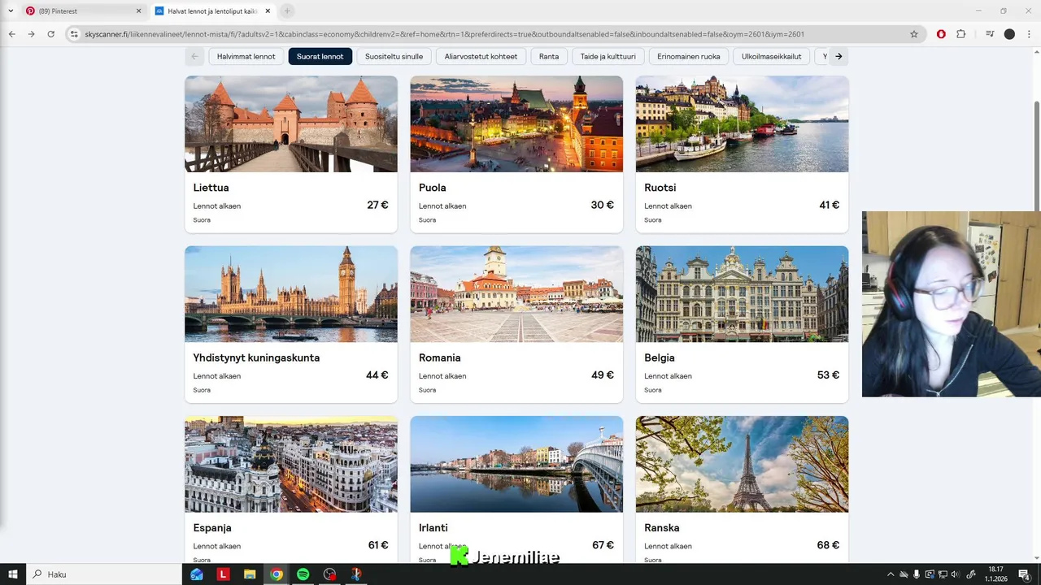The width and height of the screenshot is (1041, 585).
Task: Show hidden system tray icons
Action: (891, 574)
